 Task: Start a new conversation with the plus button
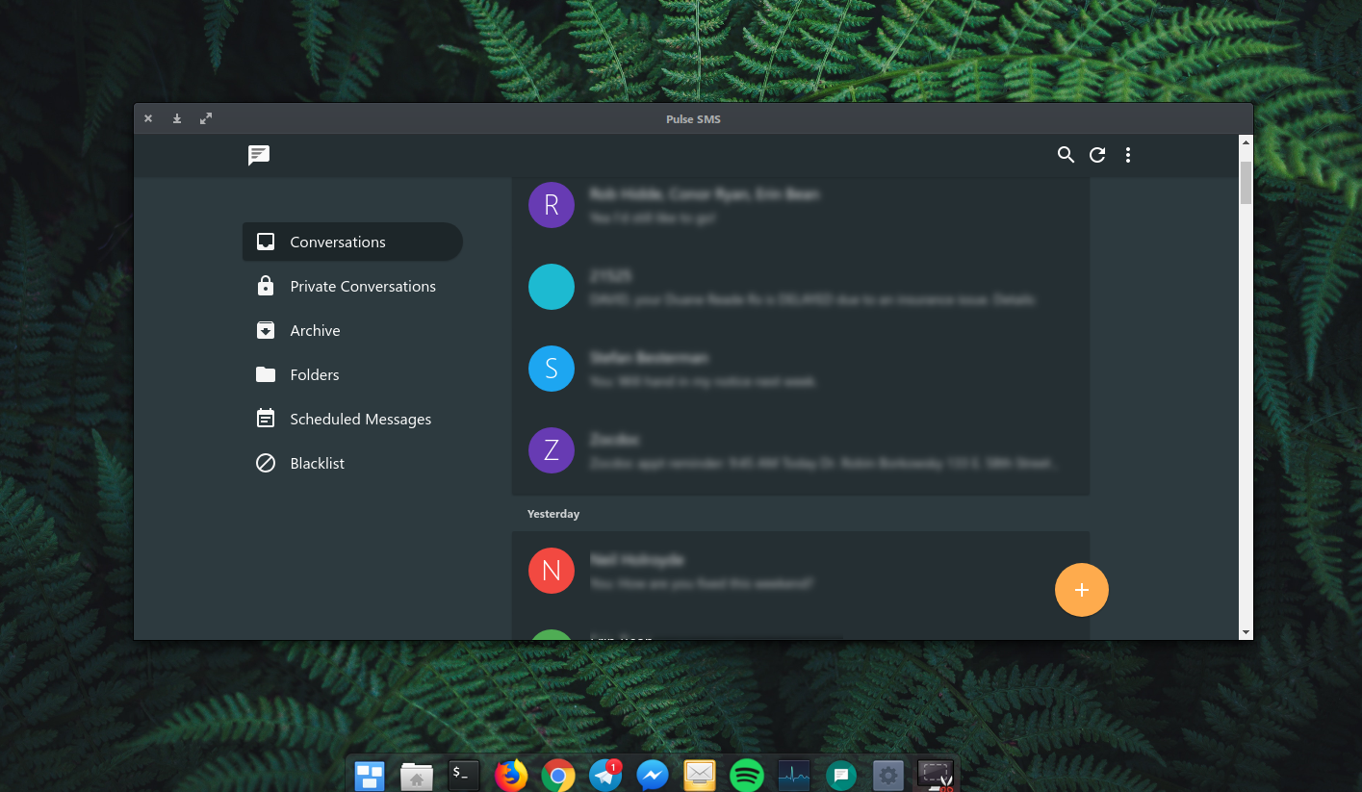pos(1081,589)
